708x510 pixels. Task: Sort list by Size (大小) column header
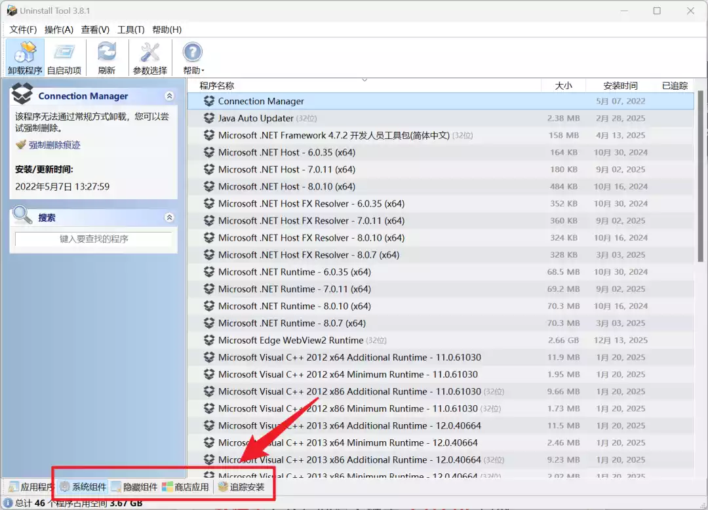click(563, 86)
